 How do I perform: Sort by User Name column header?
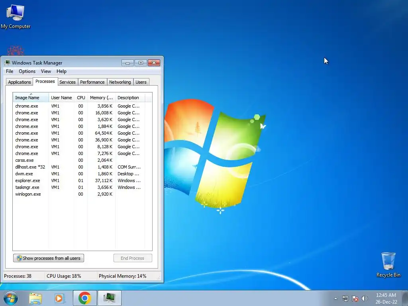(x=61, y=98)
